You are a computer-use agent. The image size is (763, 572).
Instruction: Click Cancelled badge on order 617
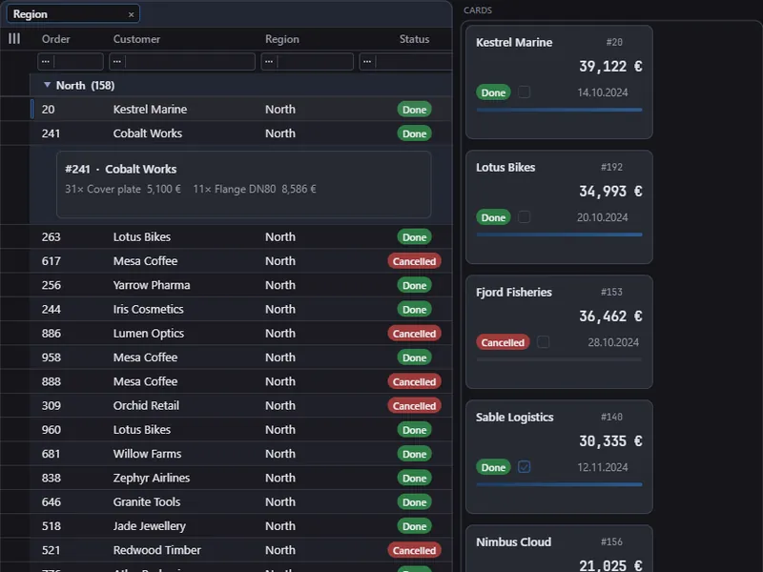(415, 261)
